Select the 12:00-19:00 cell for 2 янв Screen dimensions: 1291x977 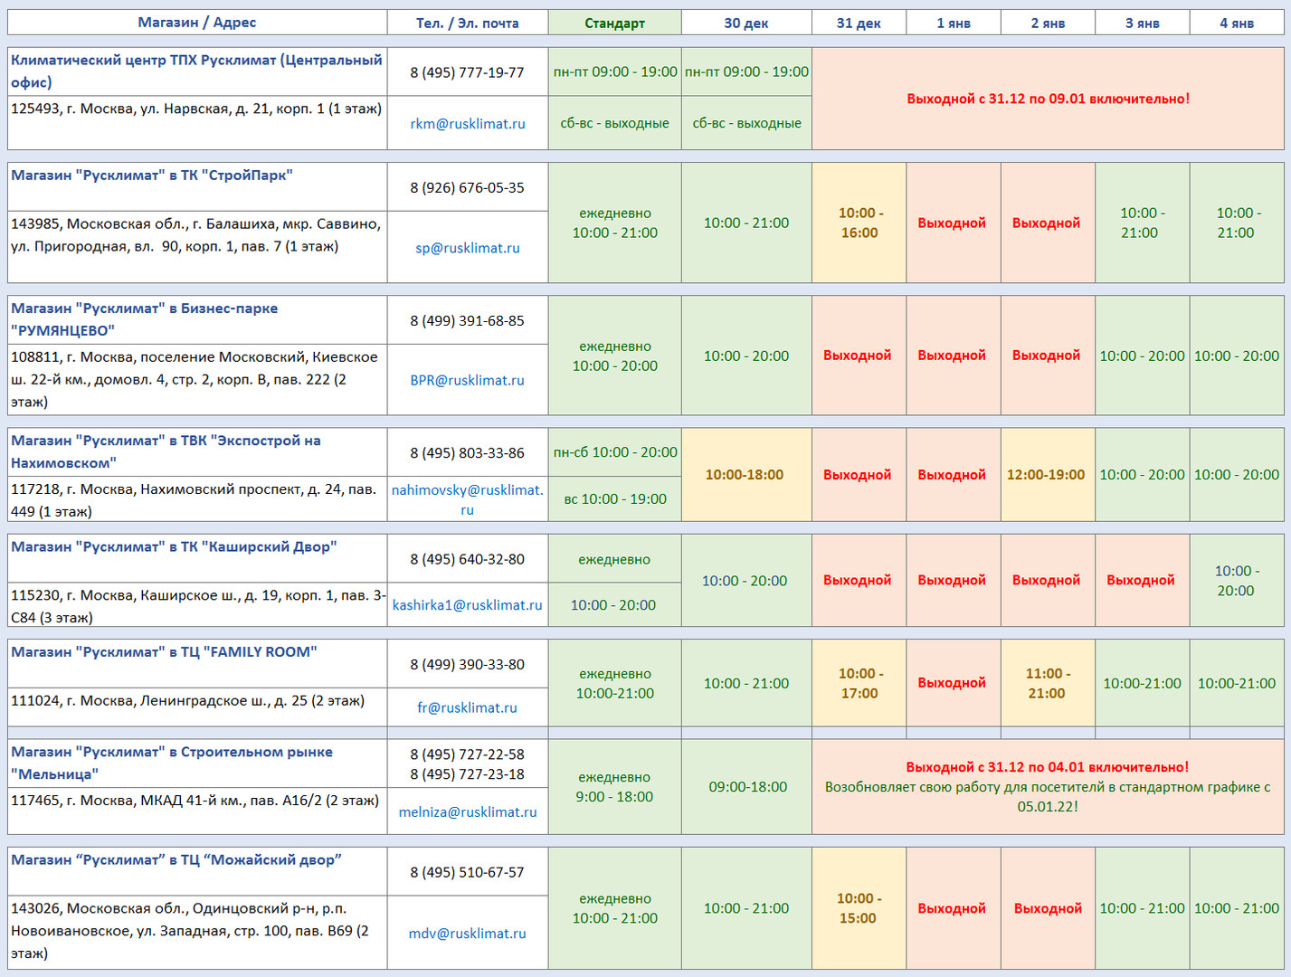point(1046,475)
